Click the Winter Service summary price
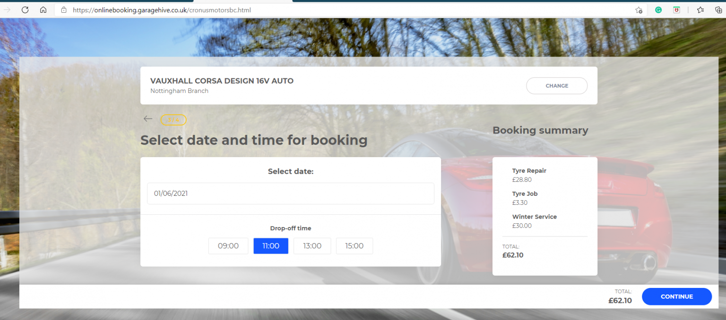Screen dimensions: 726x320 521,226
